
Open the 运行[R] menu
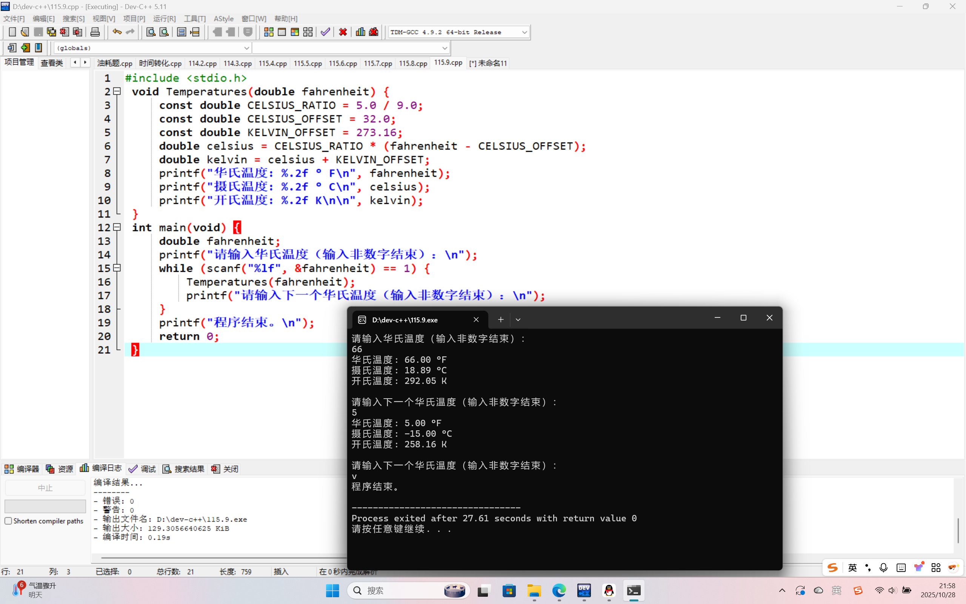(x=164, y=19)
